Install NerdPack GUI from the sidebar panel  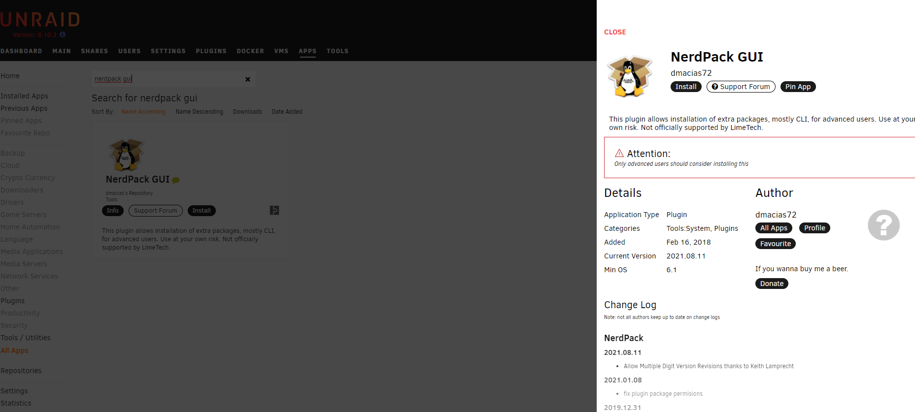tap(686, 87)
